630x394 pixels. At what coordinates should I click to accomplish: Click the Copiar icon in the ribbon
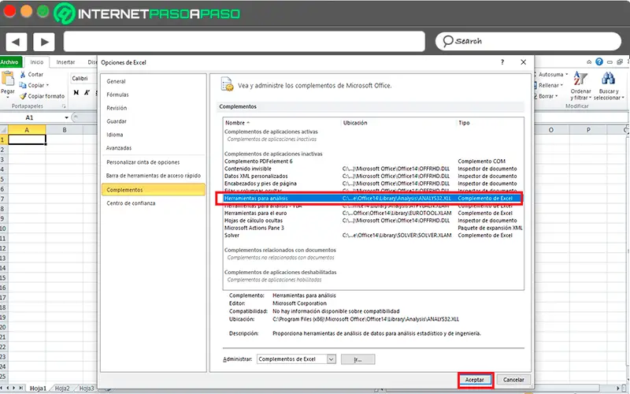tap(23, 85)
